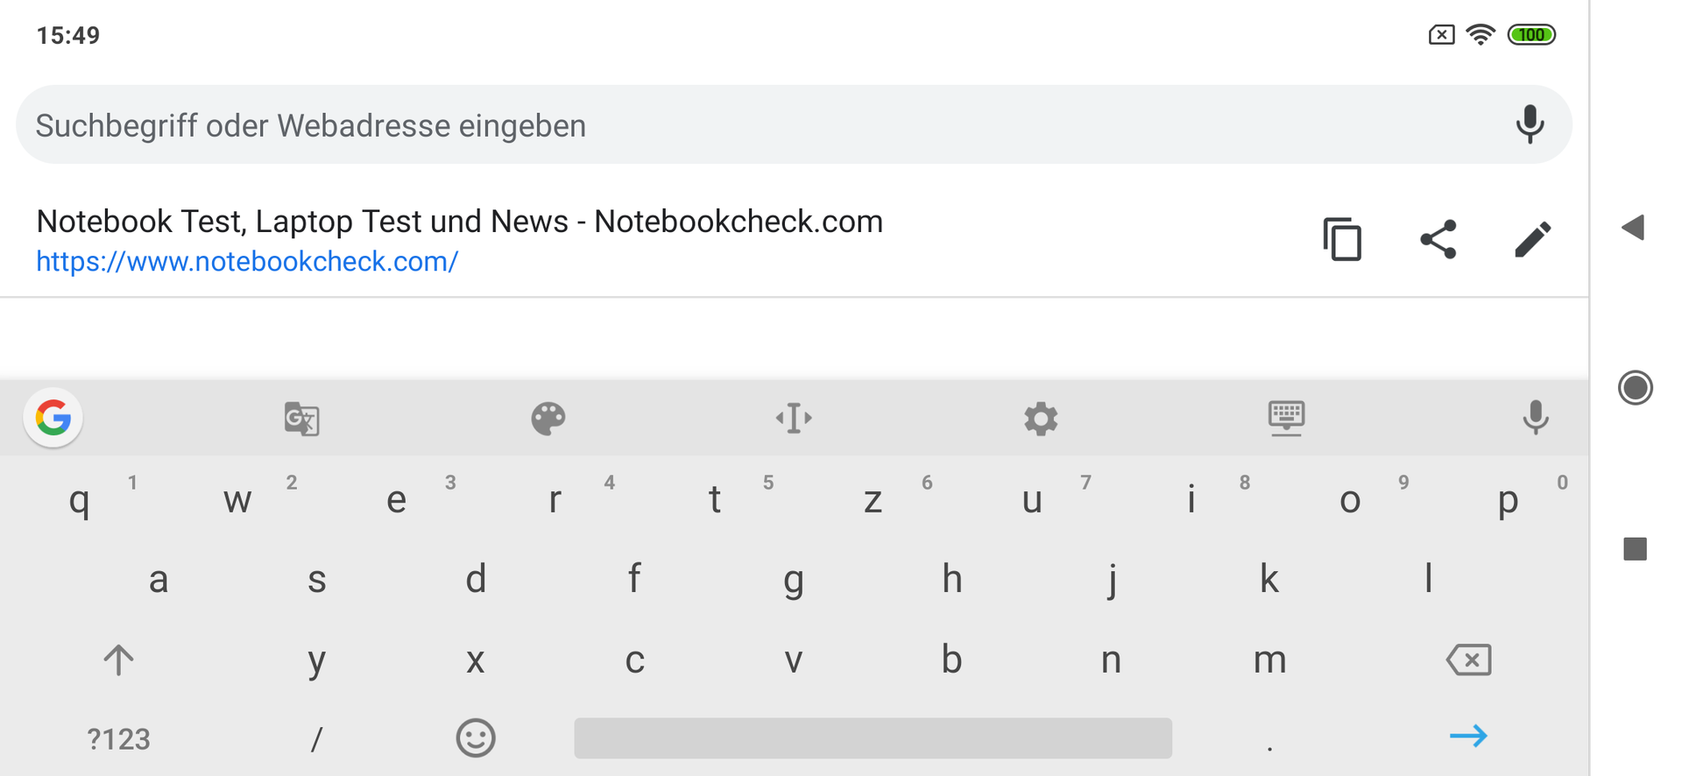Toggle Shift key for uppercase

118,660
